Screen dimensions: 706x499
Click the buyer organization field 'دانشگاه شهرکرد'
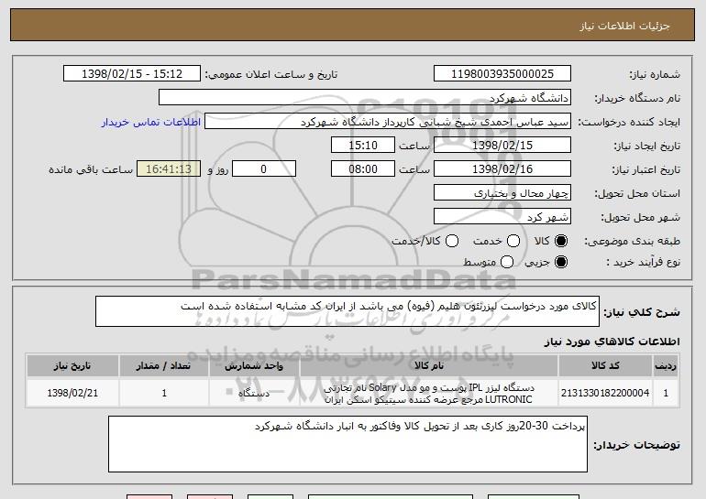(365, 98)
